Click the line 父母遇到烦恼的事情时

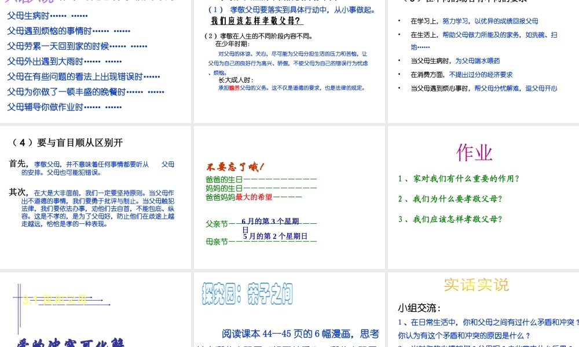69,31
